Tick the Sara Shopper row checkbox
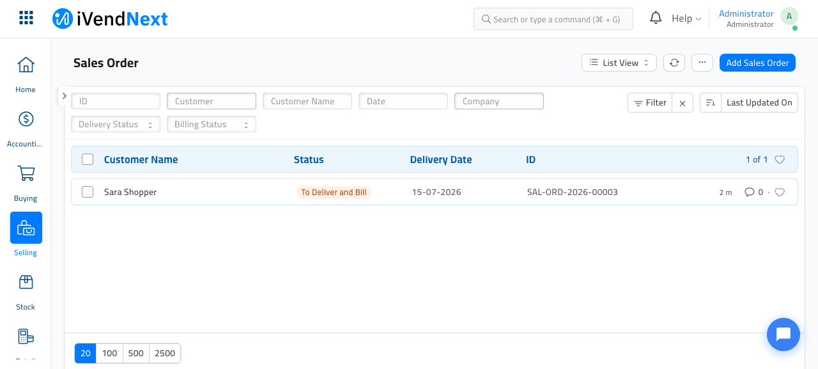Screen dimensions: 818x369 [x=88, y=192]
